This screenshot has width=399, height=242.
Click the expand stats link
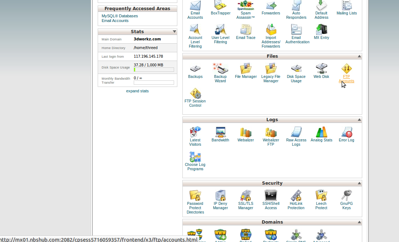137,91
